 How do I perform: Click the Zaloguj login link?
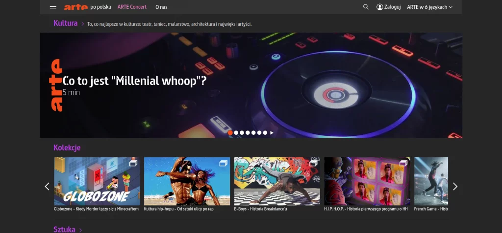tap(392, 7)
